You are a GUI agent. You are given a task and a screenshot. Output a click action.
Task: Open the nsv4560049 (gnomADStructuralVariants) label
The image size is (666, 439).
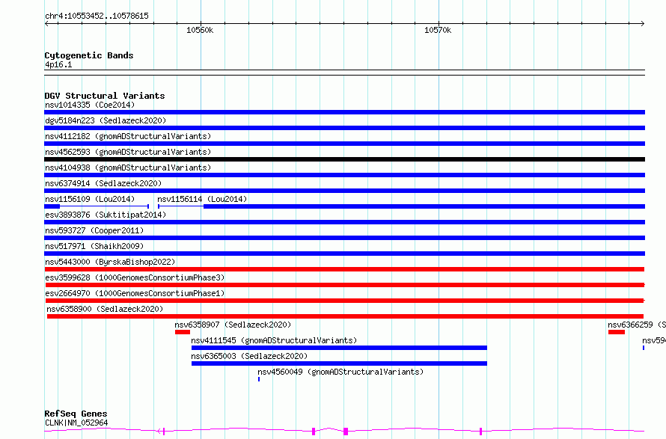point(340,372)
